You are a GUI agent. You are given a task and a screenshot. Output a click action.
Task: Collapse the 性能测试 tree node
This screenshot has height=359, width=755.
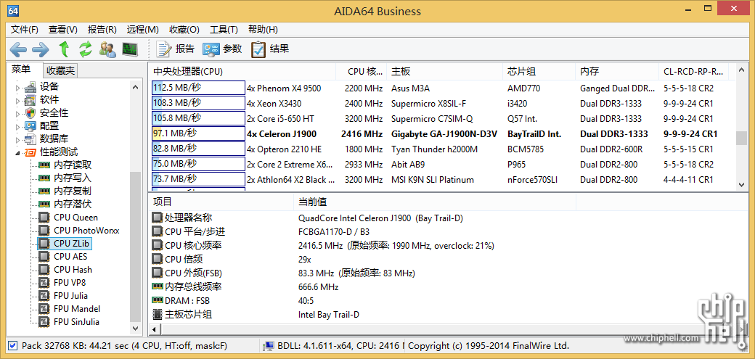(x=18, y=153)
